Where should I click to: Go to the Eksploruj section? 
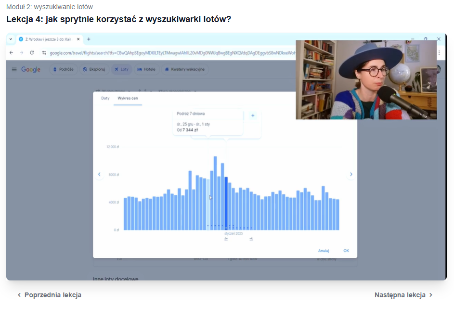pos(94,69)
